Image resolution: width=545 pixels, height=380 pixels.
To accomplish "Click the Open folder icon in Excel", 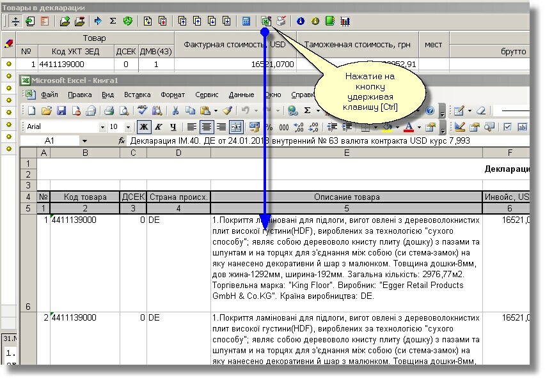I will [46, 110].
